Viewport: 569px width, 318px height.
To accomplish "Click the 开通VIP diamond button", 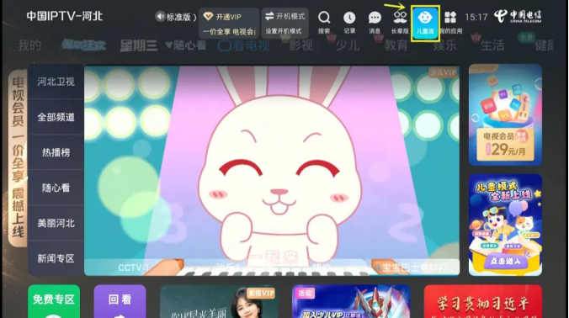I will (229, 24).
